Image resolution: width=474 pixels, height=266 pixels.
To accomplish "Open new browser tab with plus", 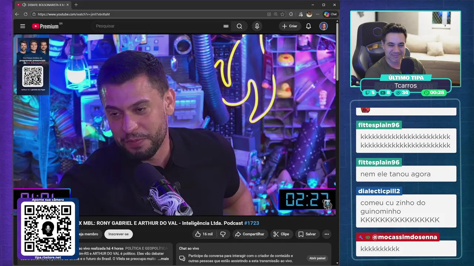I will point(76,5).
